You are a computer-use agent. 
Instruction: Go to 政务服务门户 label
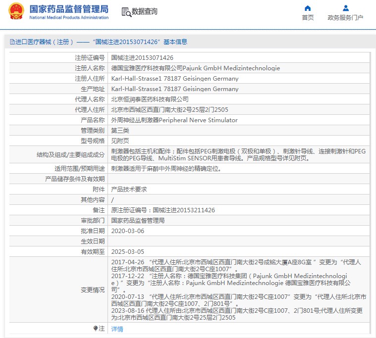pyautogui.click(x=345, y=18)
